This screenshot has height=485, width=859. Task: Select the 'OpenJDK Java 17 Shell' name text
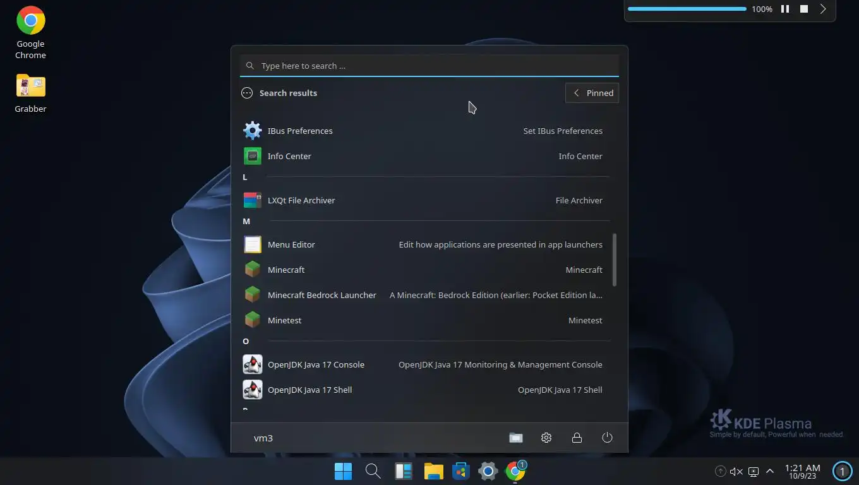[x=309, y=390]
